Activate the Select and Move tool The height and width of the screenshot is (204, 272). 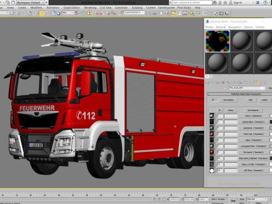(42, 13)
